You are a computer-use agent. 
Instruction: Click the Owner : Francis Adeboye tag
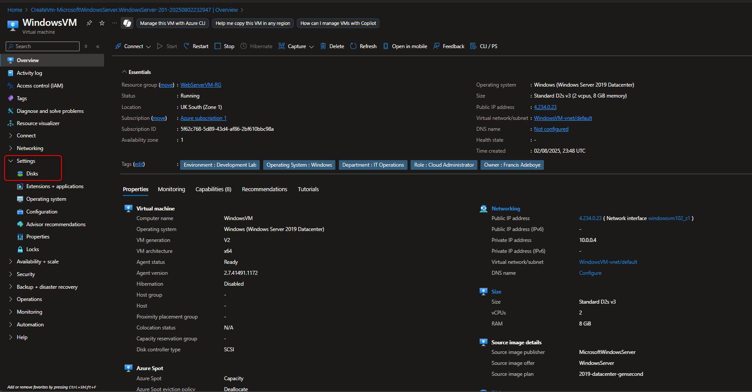click(x=512, y=165)
